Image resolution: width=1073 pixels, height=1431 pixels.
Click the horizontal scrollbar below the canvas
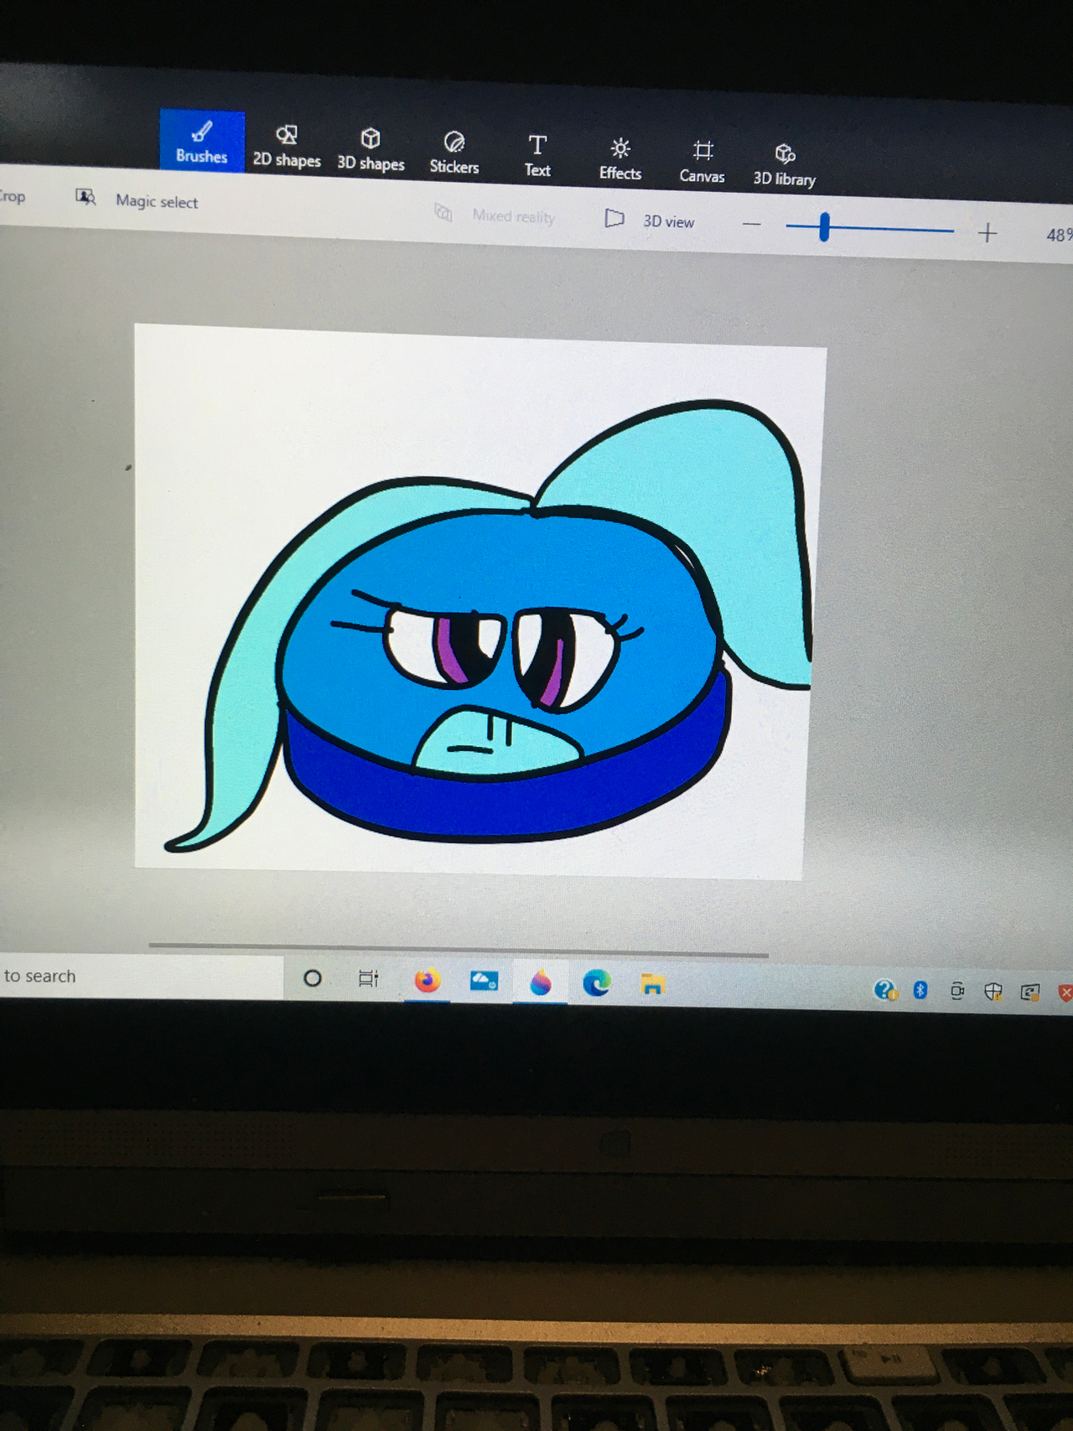point(459,950)
